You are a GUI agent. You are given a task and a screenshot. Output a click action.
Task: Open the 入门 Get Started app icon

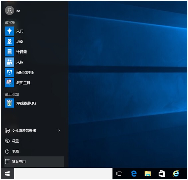click(9, 31)
